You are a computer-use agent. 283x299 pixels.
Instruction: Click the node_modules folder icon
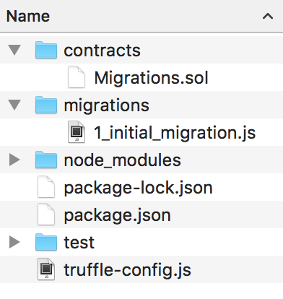[46, 160]
